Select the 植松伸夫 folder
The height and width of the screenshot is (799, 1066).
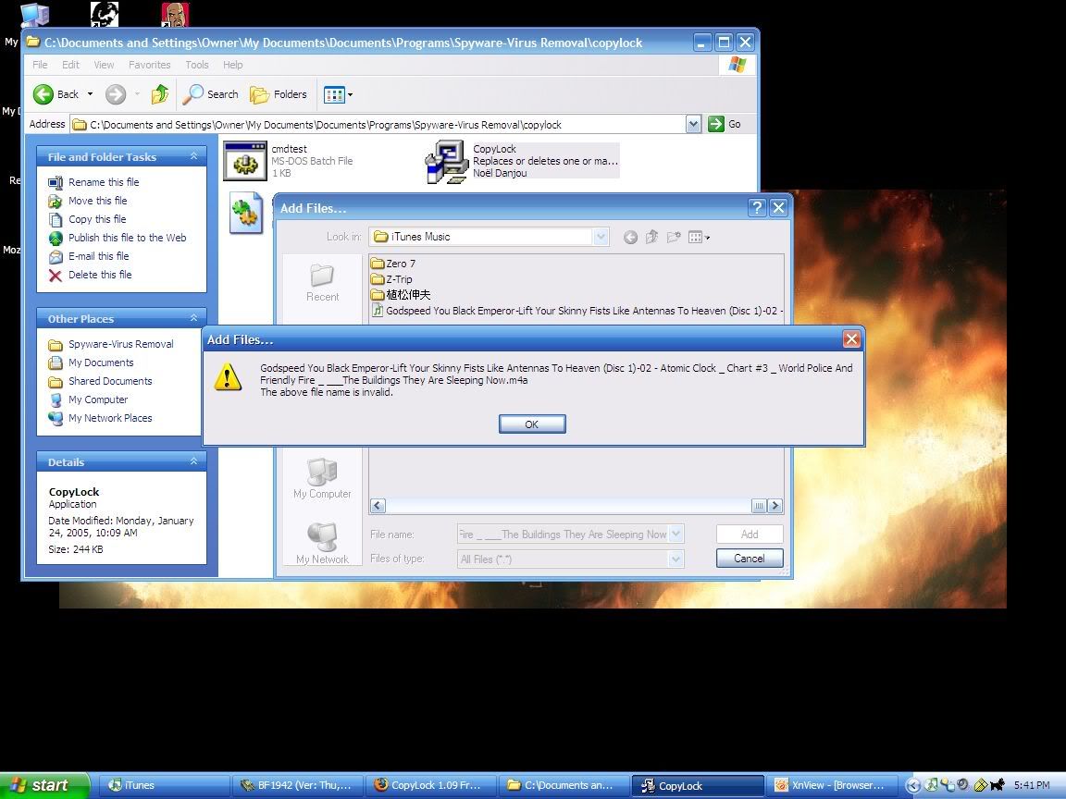(401, 295)
